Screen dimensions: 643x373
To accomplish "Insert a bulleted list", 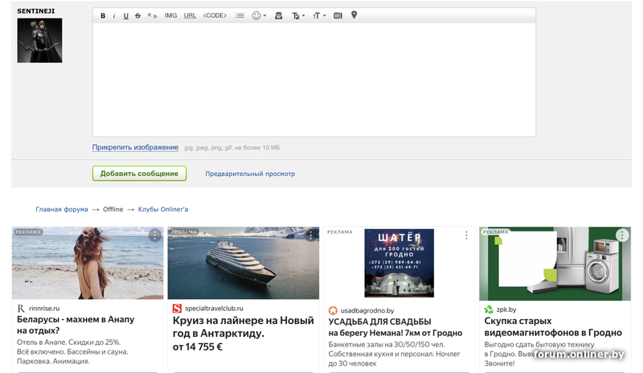I will pyautogui.click(x=240, y=15).
